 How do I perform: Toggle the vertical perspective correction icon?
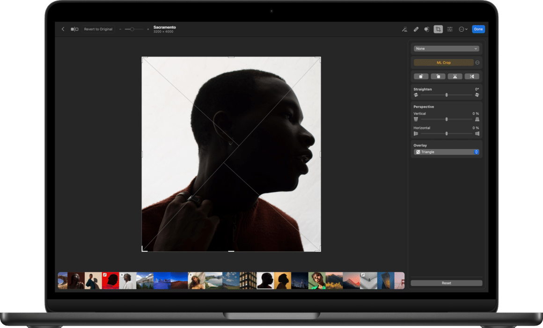[x=416, y=119]
